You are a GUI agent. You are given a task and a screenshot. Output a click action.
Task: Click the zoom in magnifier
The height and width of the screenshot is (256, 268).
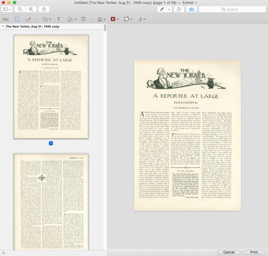[31, 9]
